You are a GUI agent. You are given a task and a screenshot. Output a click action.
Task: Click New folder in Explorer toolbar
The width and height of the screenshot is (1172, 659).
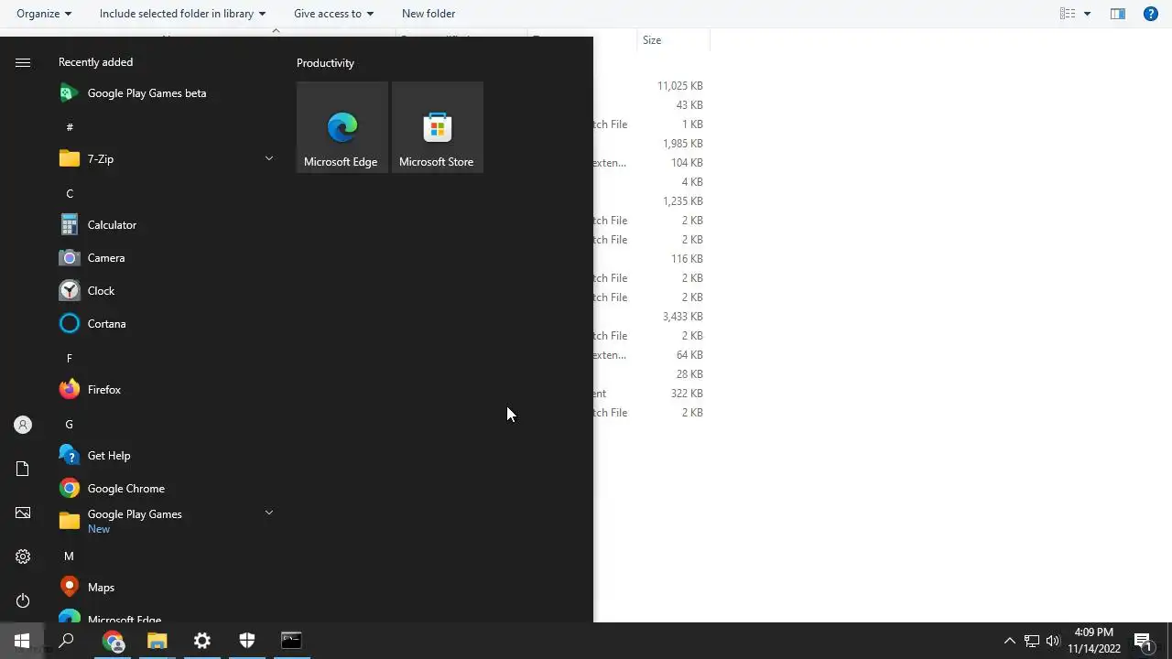coord(429,14)
